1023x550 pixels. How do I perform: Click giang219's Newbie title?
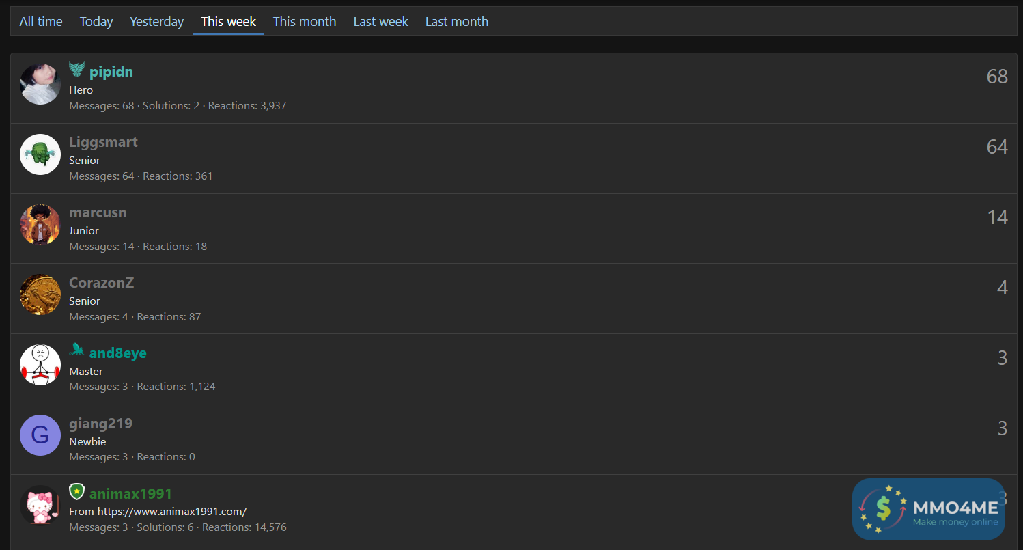(x=87, y=442)
